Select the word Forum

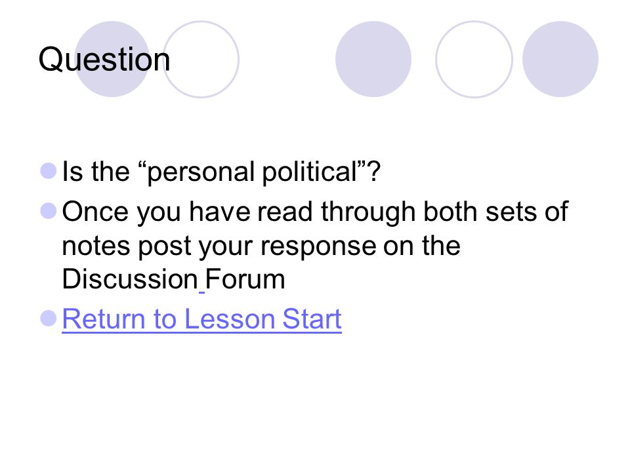click(x=245, y=279)
